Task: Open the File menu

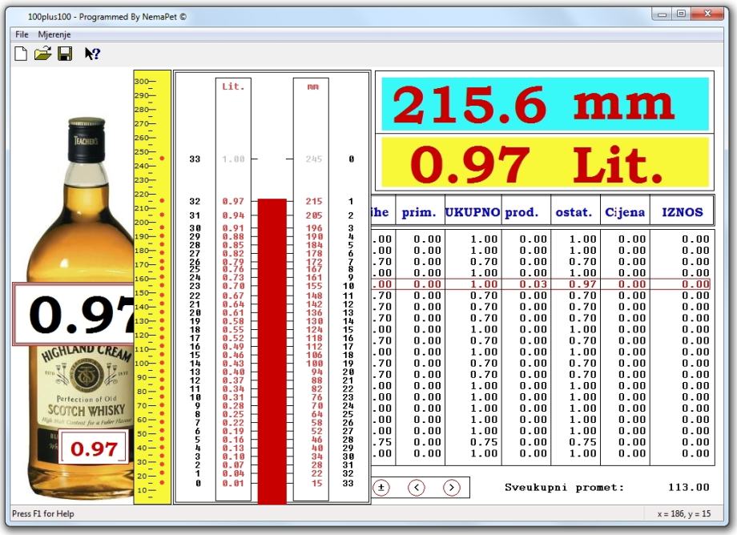Action: [x=22, y=35]
